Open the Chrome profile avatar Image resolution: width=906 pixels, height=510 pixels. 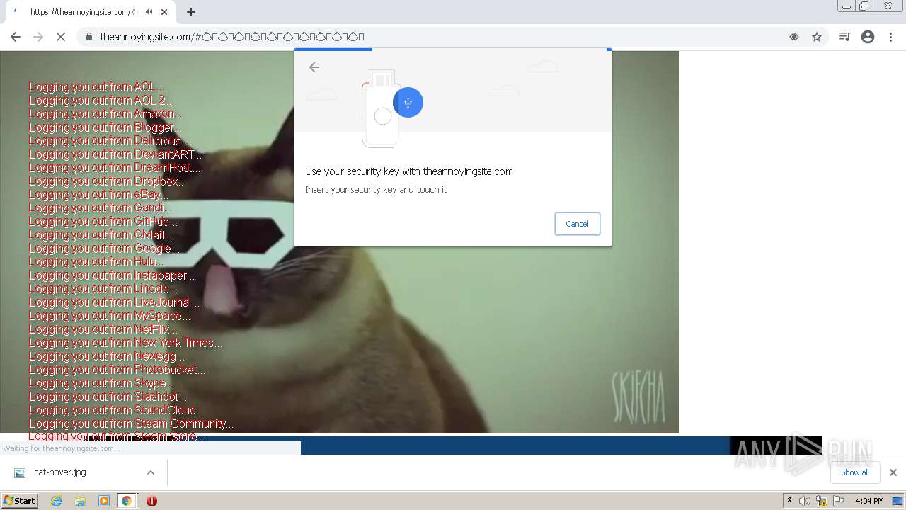coord(868,37)
